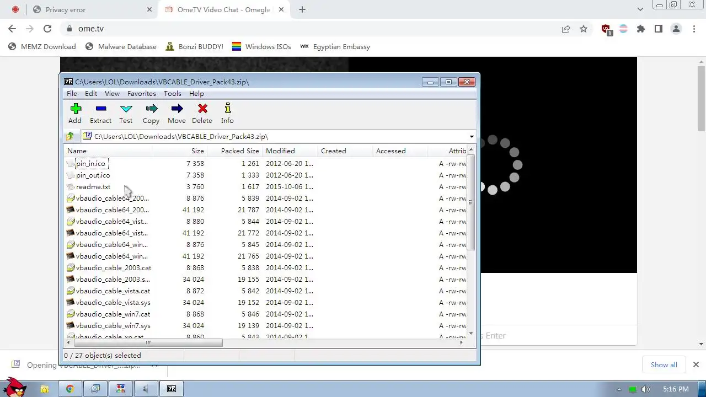
Task: Sort files by Accessed column
Action: click(x=400, y=151)
